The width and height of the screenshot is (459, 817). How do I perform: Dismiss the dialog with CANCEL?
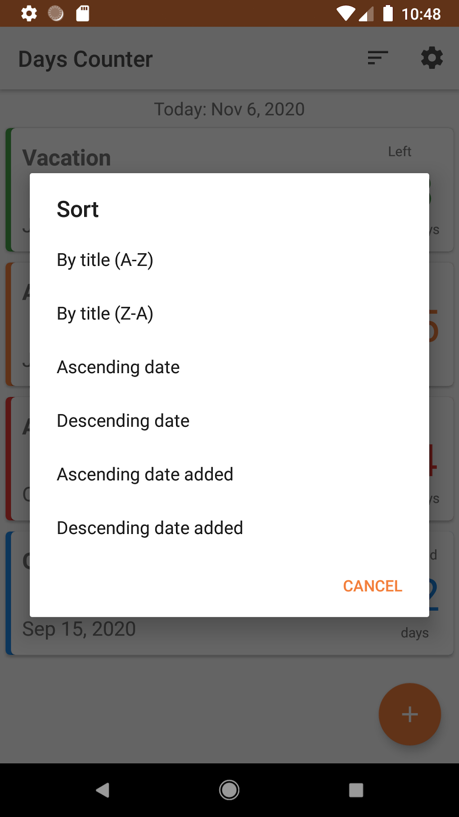[x=372, y=585]
